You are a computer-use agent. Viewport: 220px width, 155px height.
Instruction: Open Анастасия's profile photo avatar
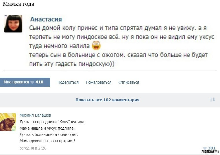13,24
